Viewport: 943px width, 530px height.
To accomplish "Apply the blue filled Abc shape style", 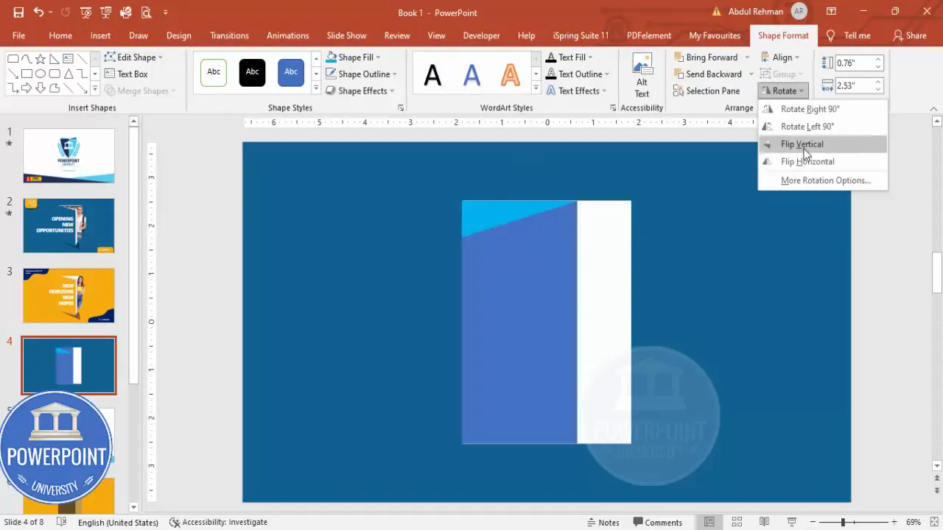I will 291,72.
